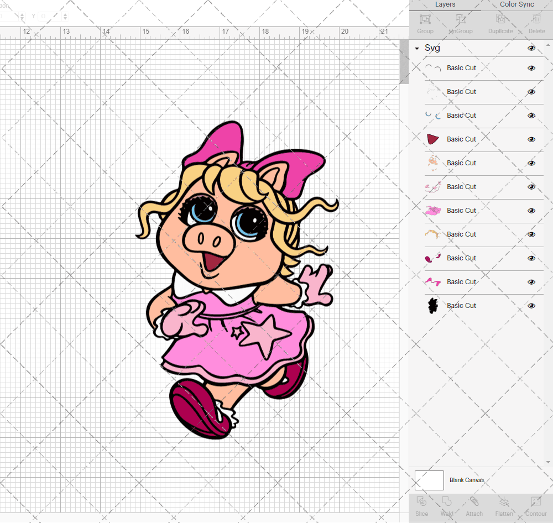Viewport: 553px width, 523px height.
Task: Hide the white shapes Basic Cut layer
Action: coord(531,92)
